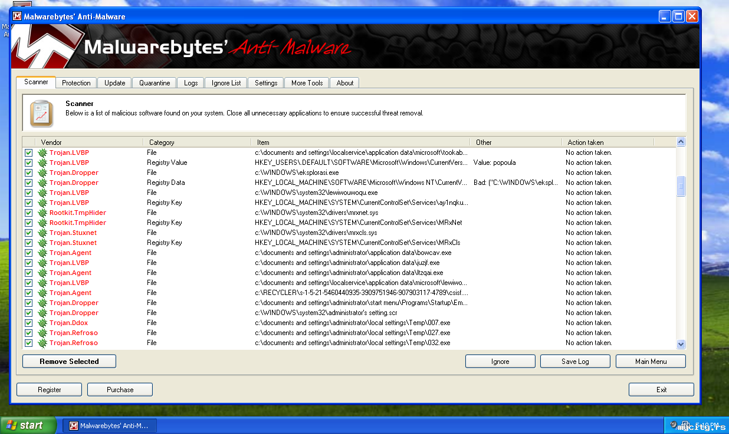Select the Scanner tab

(x=36, y=82)
